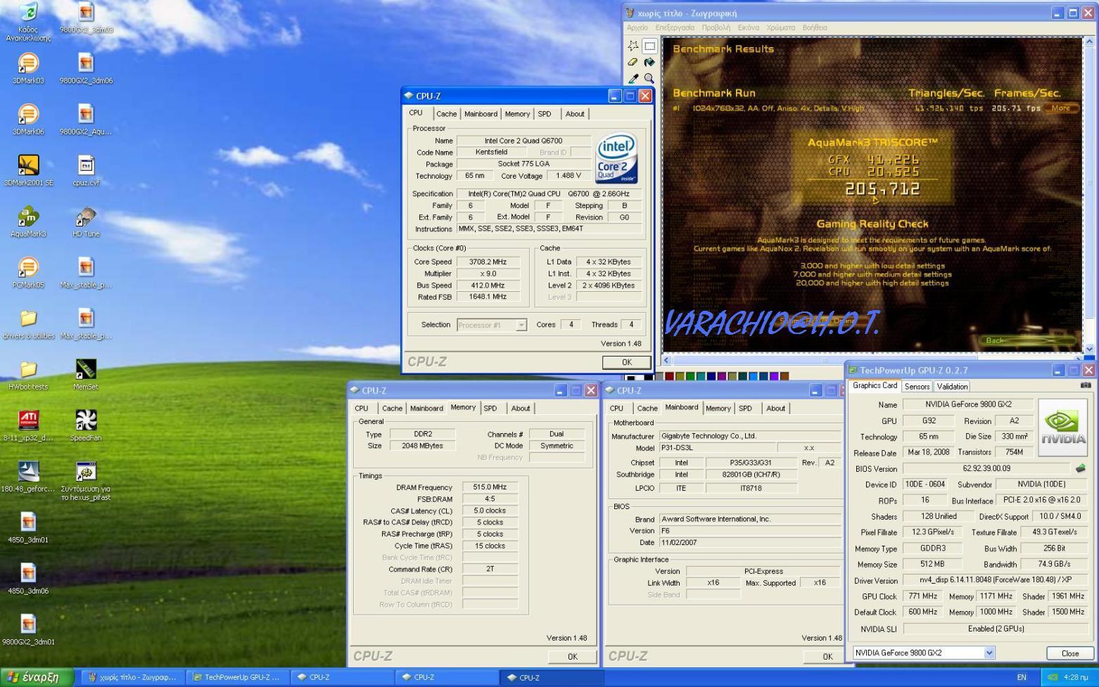The image size is (1099, 687).
Task: Open the Start (έναρξη) menu
Action: [x=37, y=677]
